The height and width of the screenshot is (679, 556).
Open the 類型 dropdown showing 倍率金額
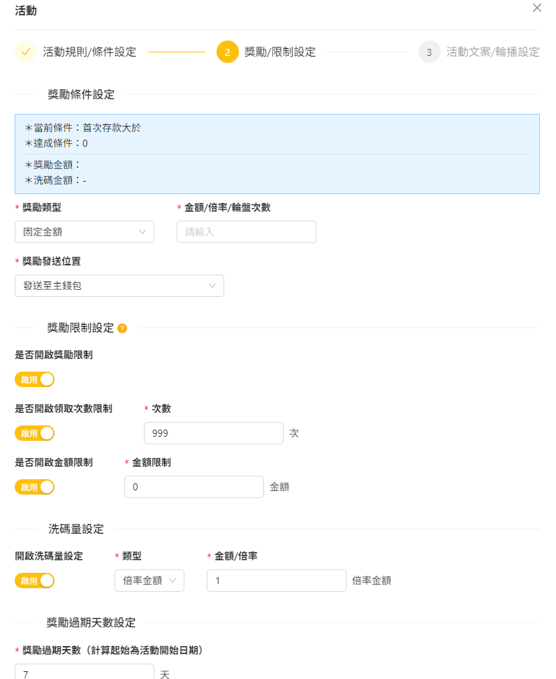click(149, 581)
